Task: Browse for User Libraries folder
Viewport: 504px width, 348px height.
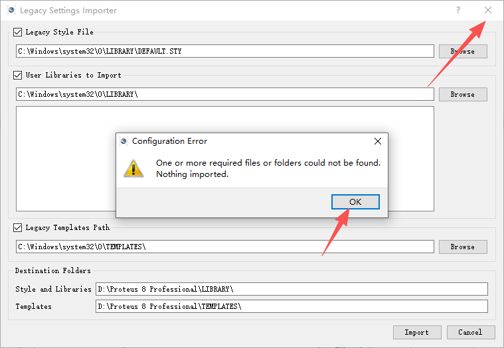Action: pos(463,94)
